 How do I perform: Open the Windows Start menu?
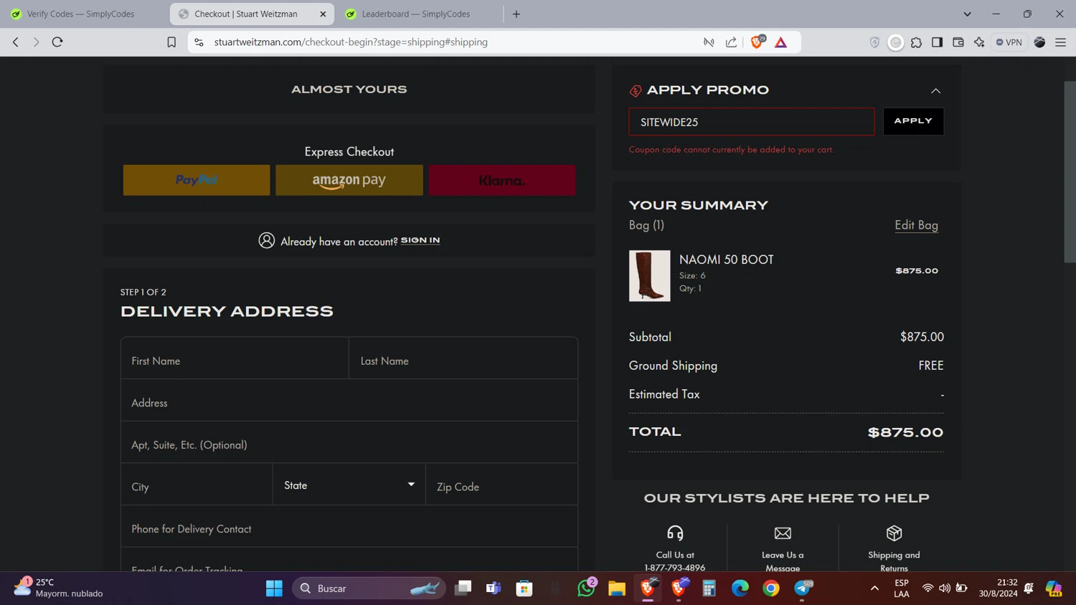coord(274,589)
